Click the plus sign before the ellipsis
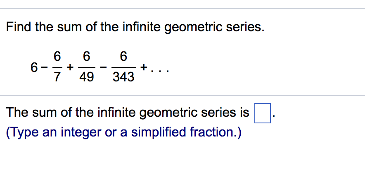 (x=144, y=66)
